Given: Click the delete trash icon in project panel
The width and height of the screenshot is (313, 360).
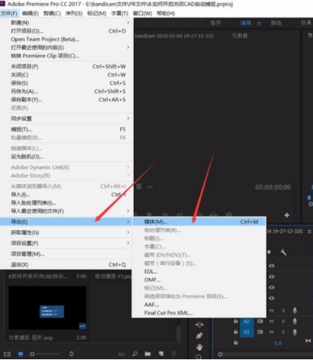Looking at the screenshot, I should click(x=174, y=354).
